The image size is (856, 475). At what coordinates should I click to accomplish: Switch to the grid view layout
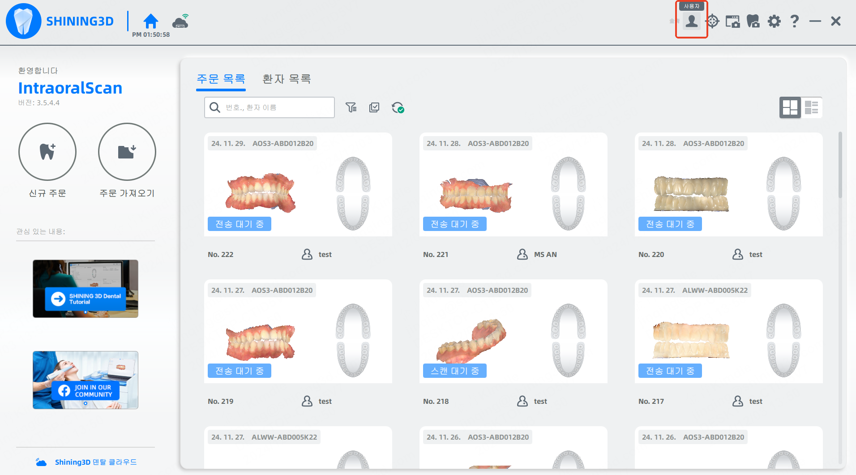(790, 107)
